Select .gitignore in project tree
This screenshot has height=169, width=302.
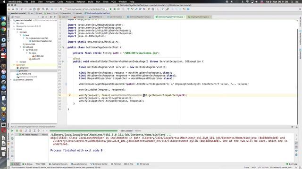(x=24, y=68)
